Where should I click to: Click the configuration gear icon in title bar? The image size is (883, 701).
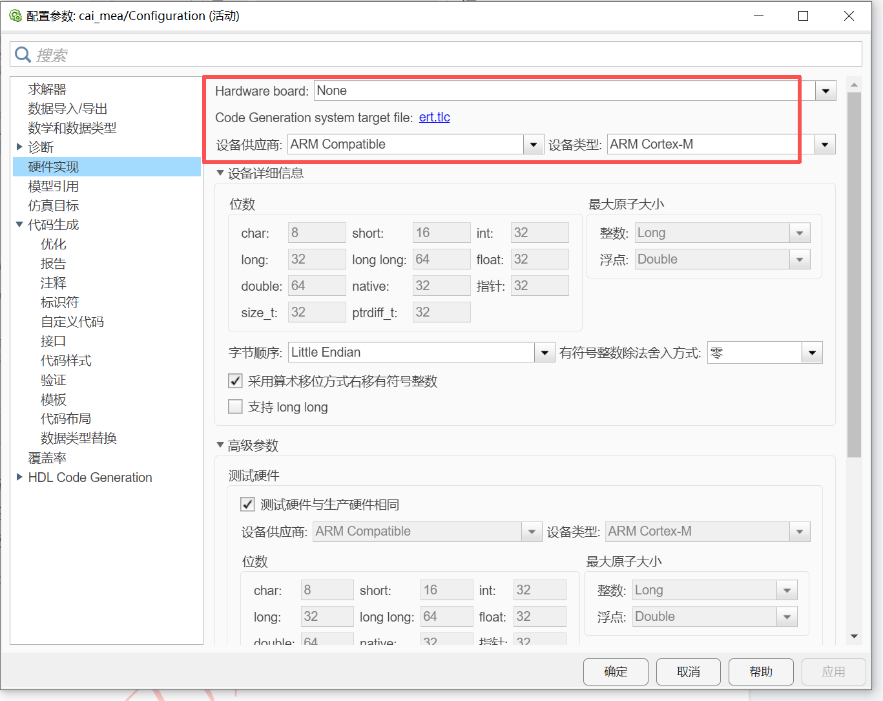tap(16, 16)
